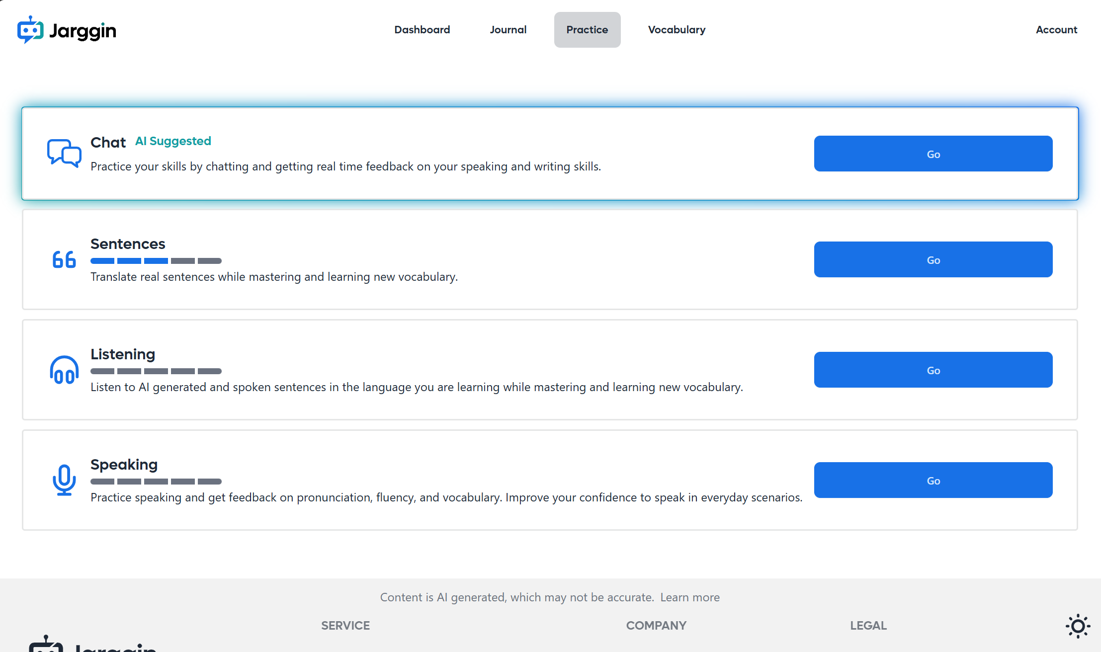Click the Speaking microphone icon
This screenshot has height=652, width=1101.
click(64, 480)
